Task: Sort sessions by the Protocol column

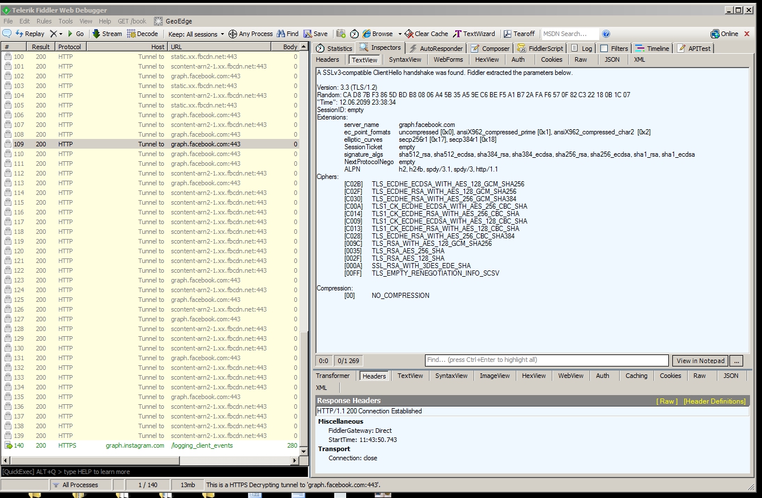Action: pyautogui.click(x=70, y=47)
